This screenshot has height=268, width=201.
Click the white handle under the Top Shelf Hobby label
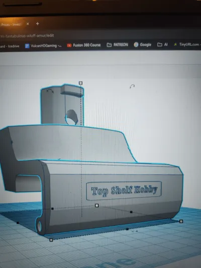(x=97, y=205)
